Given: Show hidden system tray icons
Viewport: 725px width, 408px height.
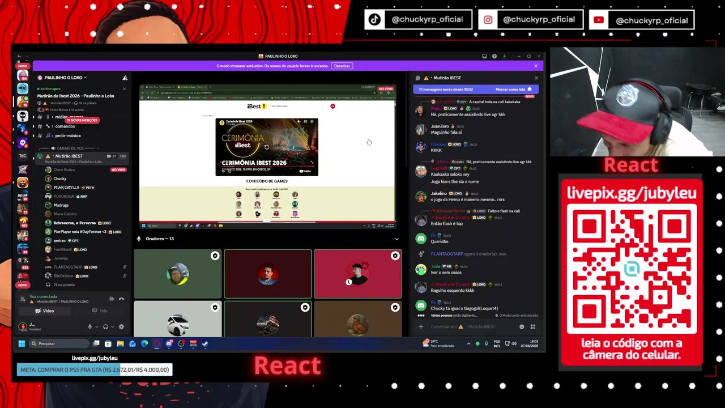Looking at the screenshot, I should [x=468, y=343].
